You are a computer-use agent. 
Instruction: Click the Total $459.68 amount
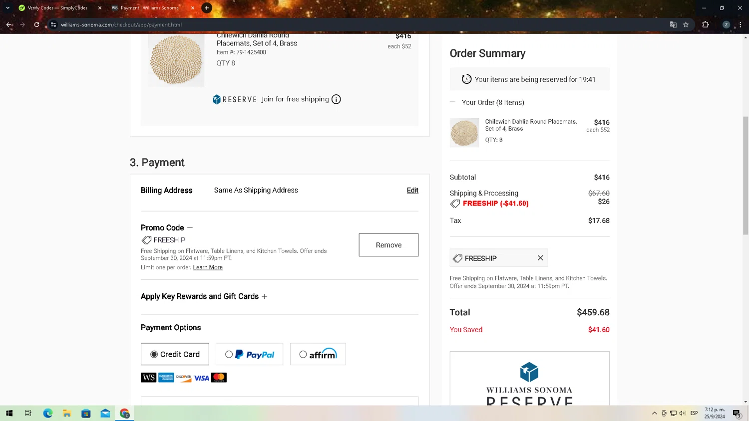click(593, 312)
